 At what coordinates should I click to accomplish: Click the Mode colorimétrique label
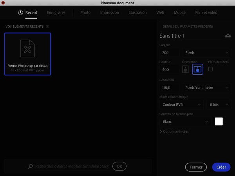[x=174, y=97]
